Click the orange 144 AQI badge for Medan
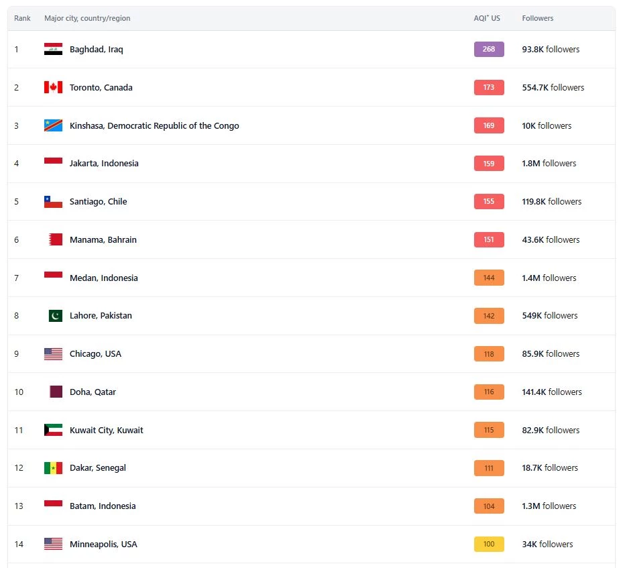Viewport: 623px width, 568px height. pos(489,278)
